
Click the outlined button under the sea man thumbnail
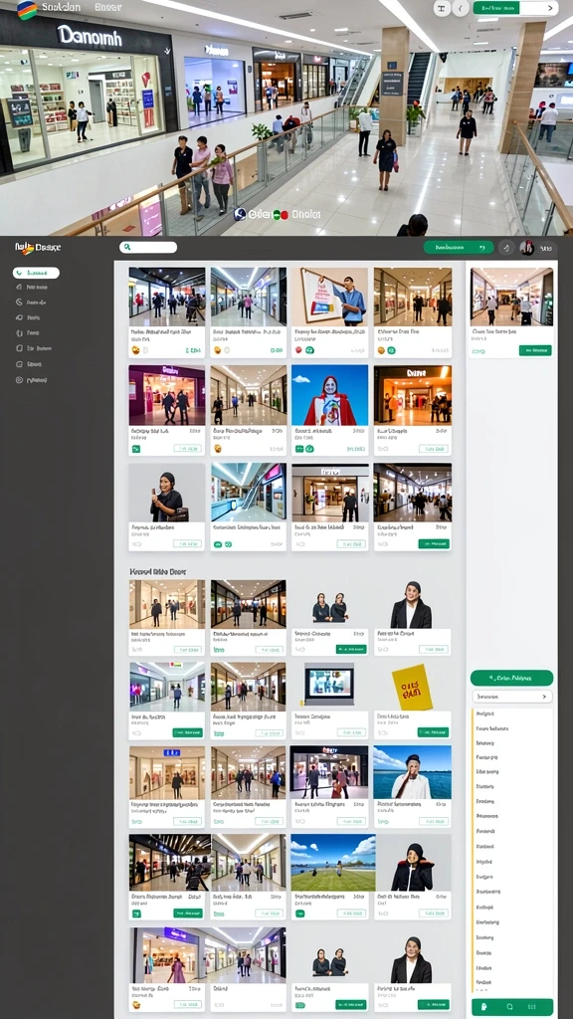[433, 821]
